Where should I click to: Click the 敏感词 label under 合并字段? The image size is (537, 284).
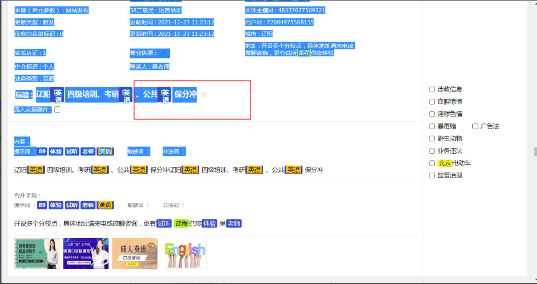tap(138, 205)
